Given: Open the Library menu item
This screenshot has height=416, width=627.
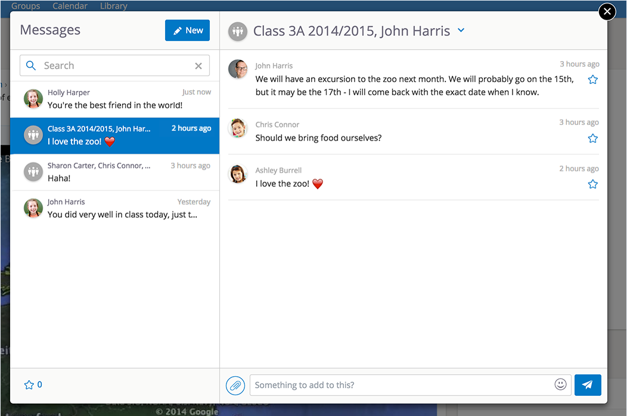Looking at the screenshot, I should [114, 6].
